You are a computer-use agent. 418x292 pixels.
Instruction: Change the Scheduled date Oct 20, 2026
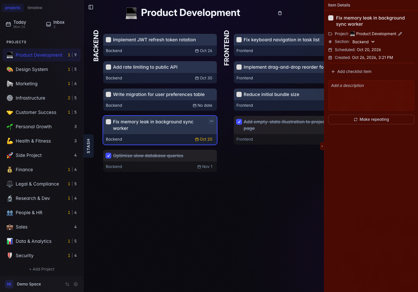[369, 50]
